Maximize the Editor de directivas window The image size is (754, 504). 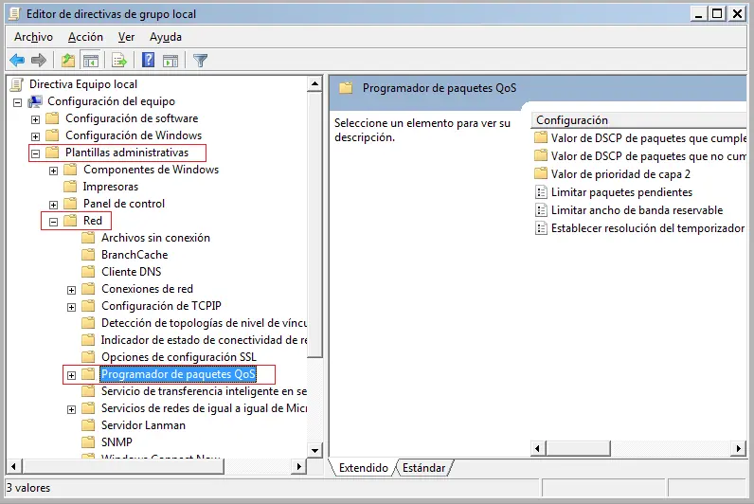[x=717, y=14]
